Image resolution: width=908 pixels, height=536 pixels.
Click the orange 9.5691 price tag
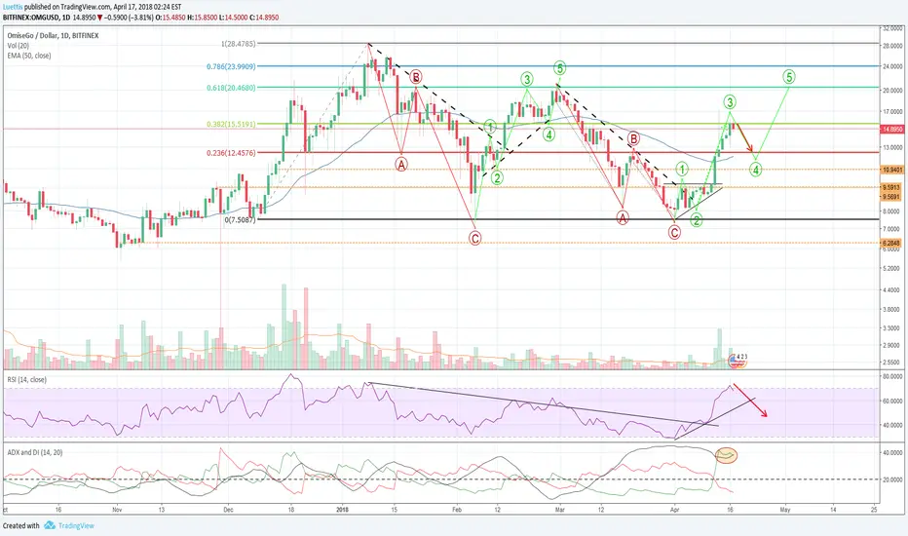pyautogui.click(x=891, y=197)
